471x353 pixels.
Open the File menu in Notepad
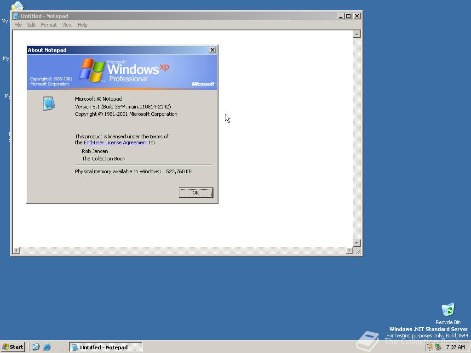click(x=18, y=25)
